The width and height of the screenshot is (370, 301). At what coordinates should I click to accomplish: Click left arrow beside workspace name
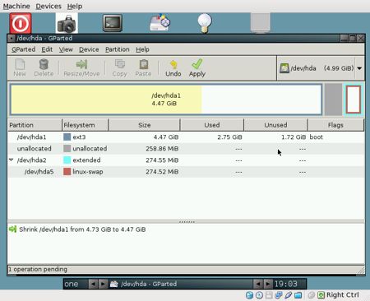point(93,284)
